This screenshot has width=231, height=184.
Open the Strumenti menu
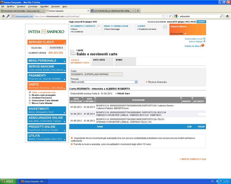55,6
